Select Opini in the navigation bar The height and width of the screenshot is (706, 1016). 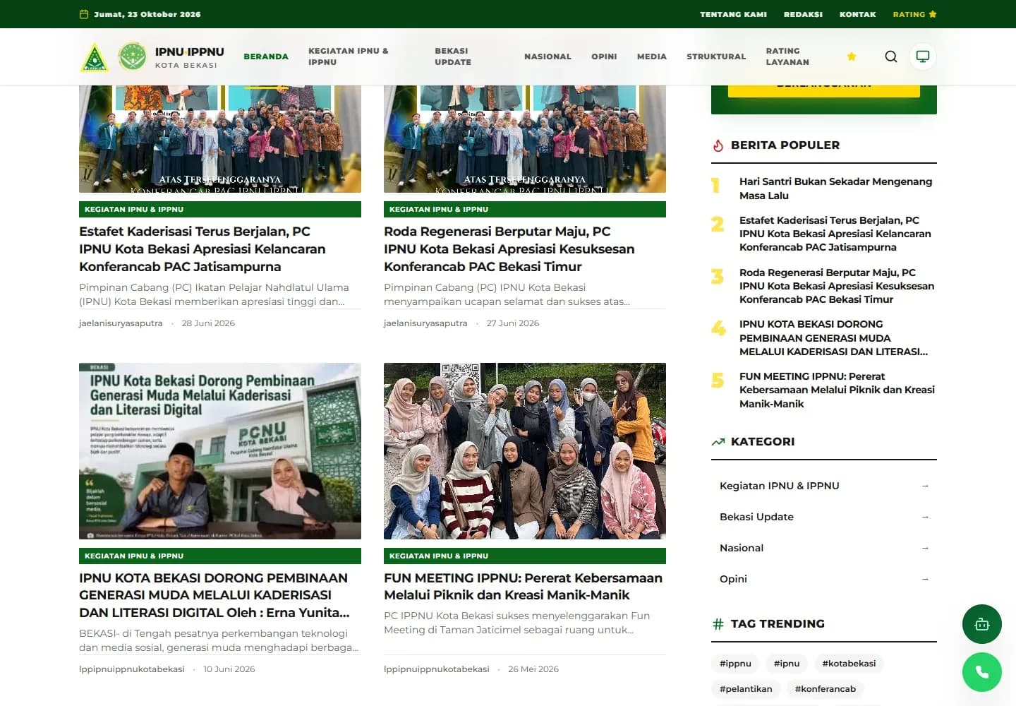604,56
